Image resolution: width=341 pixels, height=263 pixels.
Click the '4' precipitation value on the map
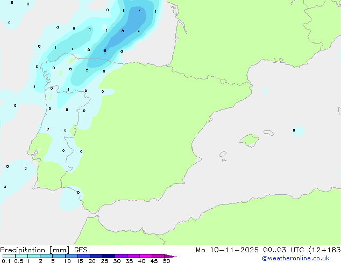click(x=139, y=32)
